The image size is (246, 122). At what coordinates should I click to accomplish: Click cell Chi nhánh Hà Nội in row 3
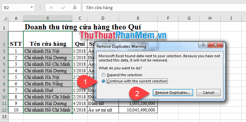pos(48,51)
